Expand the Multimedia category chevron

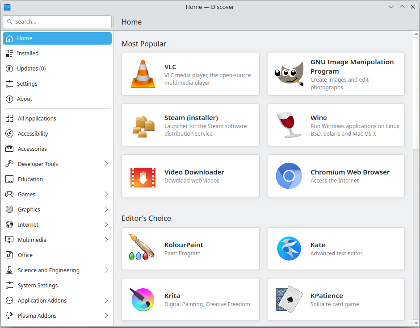pos(106,240)
